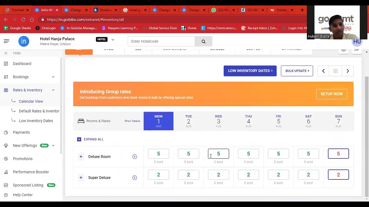Click Super Deluxe inventory box for Sunday
Image resolution: width=369 pixels, height=207 pixels.
click(x=338, y=175)
